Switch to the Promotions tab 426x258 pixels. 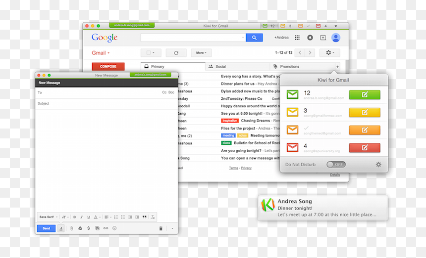302,66
